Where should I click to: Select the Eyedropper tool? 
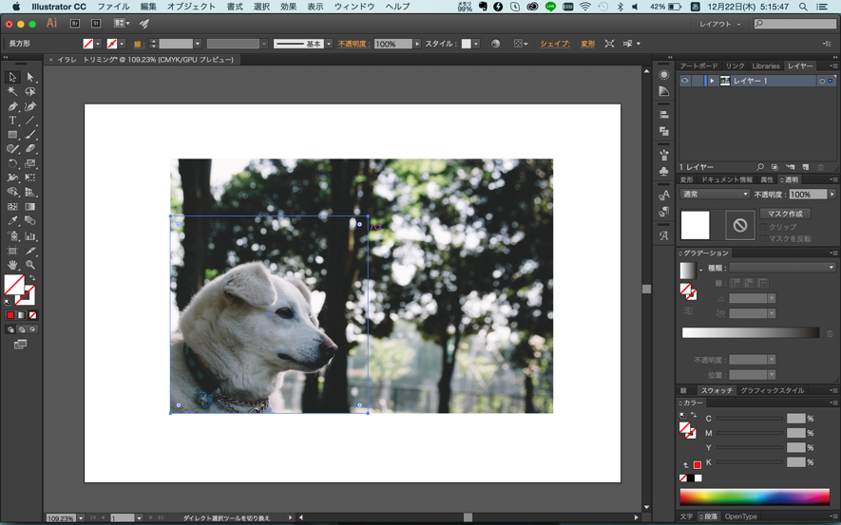click(x=12, y=221)
